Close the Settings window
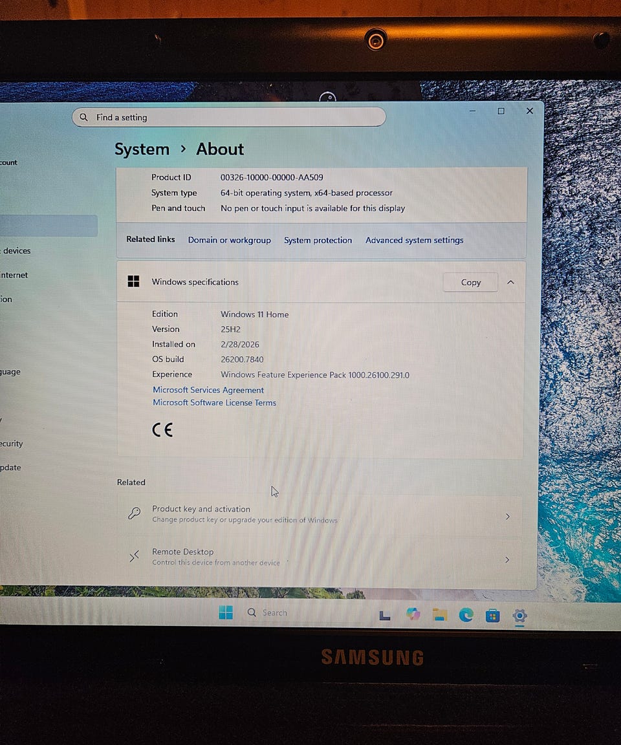621x745 pixels. tap(530, 111)
